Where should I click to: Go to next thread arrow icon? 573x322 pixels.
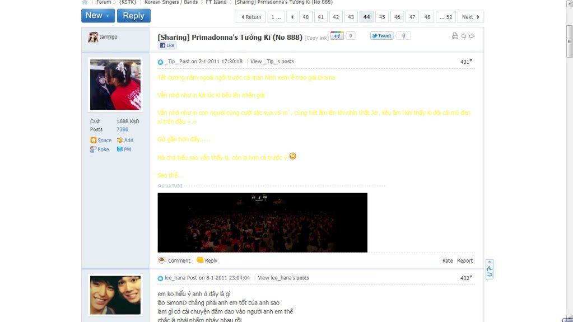pos(472,36)
